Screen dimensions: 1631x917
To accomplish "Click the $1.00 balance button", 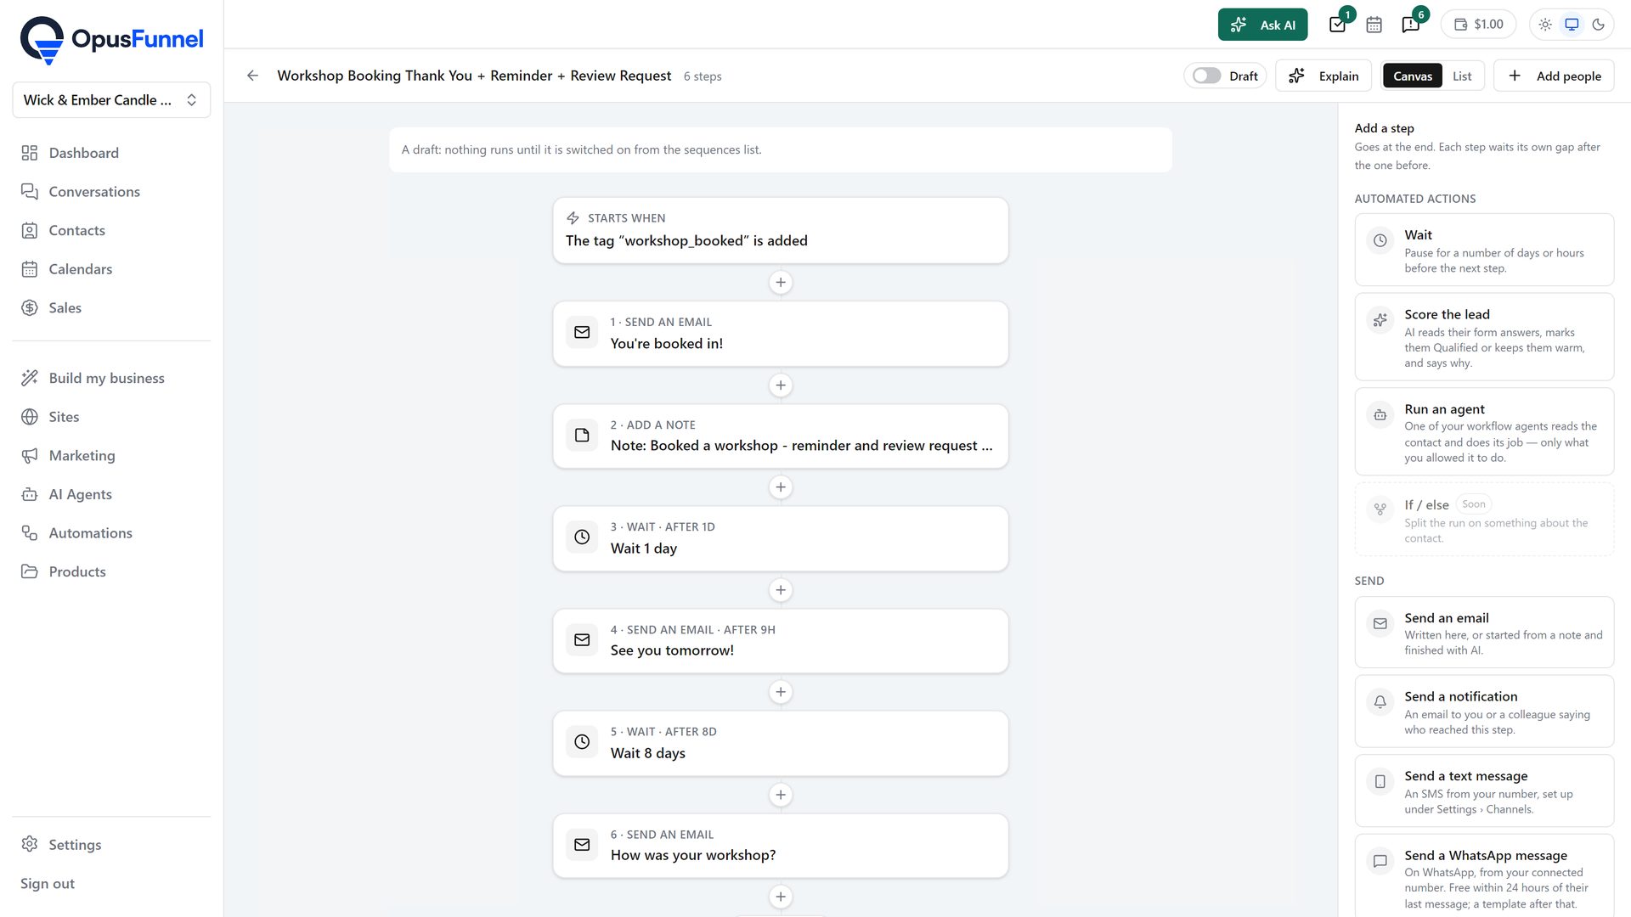I will pos(1478,25).
